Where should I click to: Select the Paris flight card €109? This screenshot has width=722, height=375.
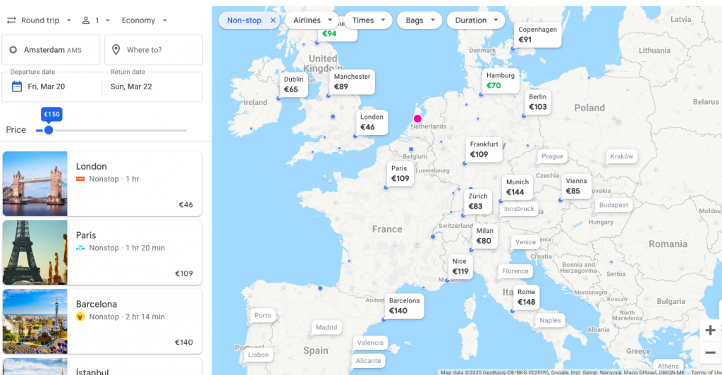click(x=102, y=253)
